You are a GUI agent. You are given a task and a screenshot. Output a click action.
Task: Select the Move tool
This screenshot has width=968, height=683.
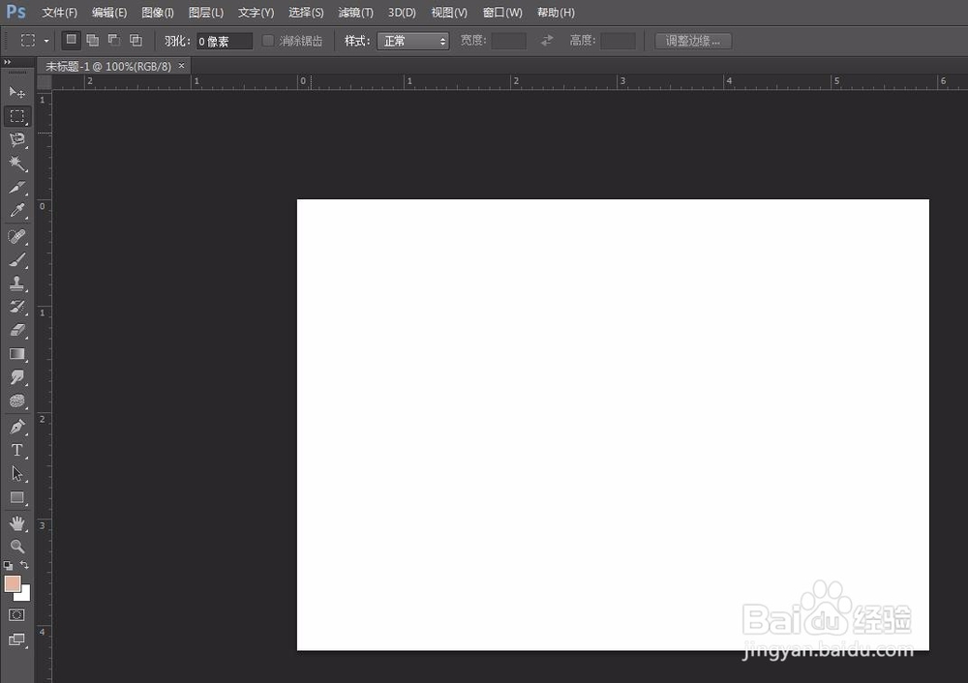(x=16, y=93)
